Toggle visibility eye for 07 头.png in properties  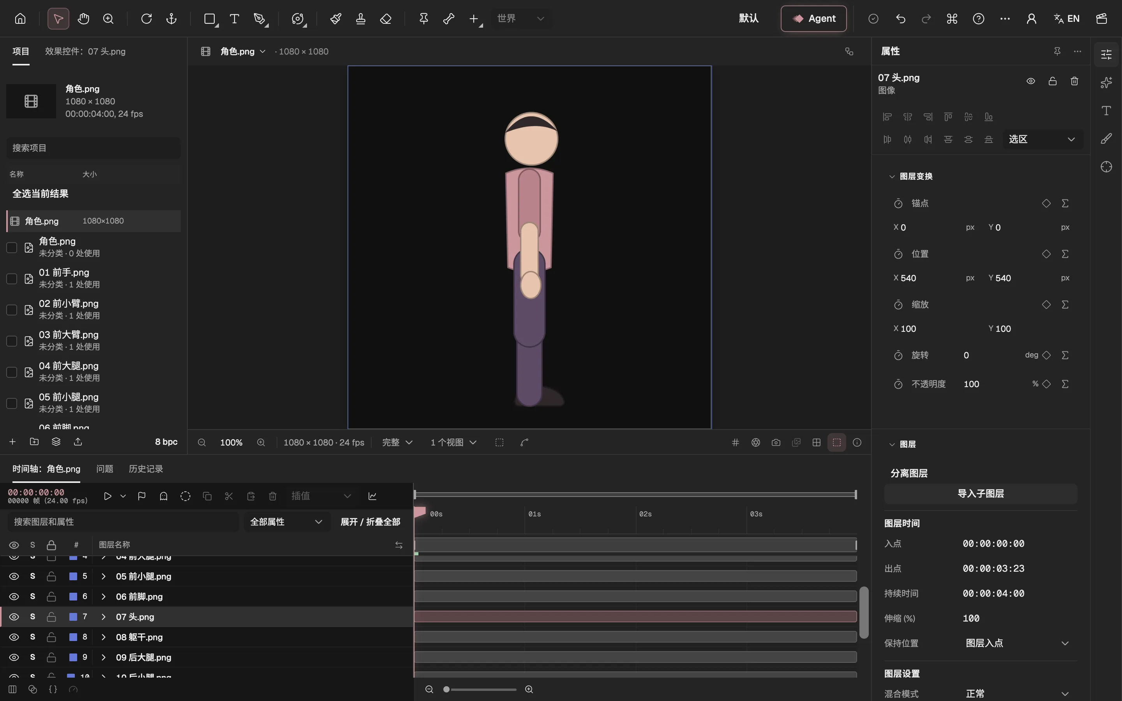(1031, 81)
